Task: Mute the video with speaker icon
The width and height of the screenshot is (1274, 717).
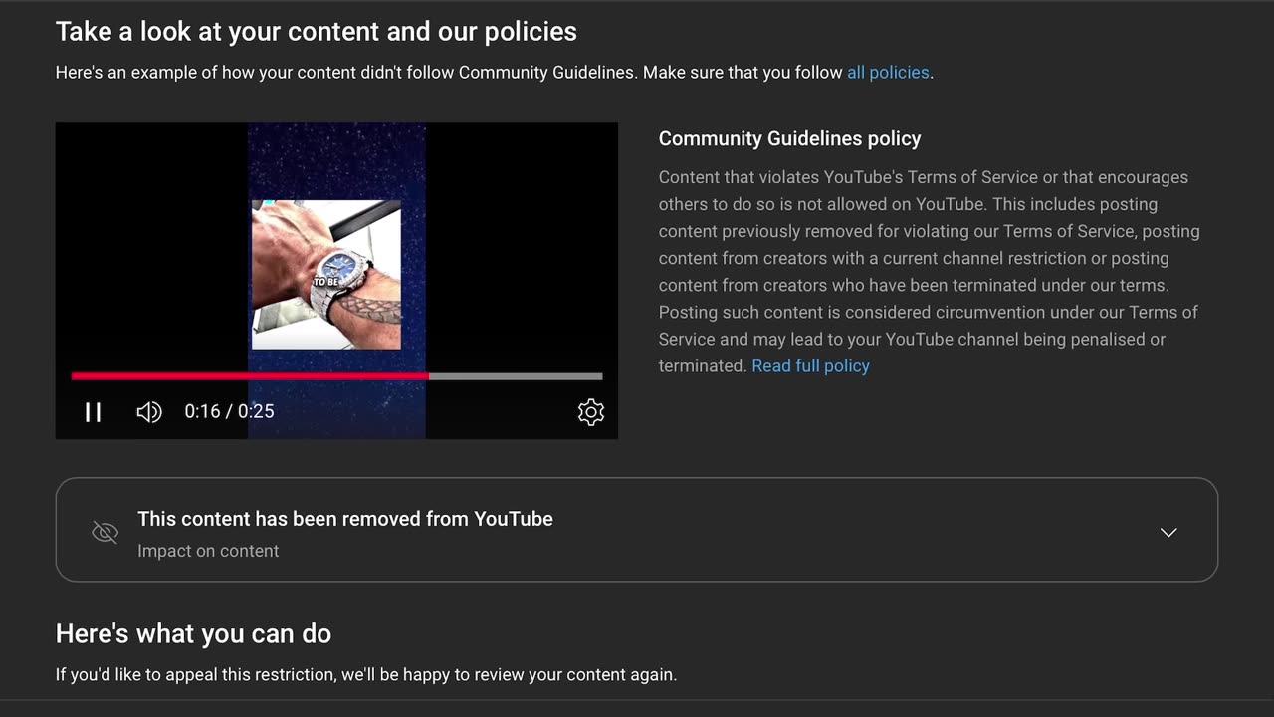Action: tap(149, 412)
